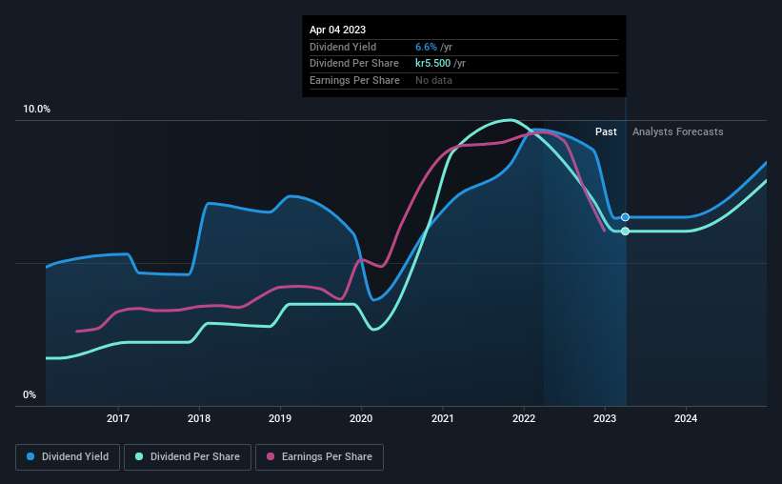Toggle the Dividend Yield legend button
Screen dimensions: 782x484
click(x=68, y=457)
